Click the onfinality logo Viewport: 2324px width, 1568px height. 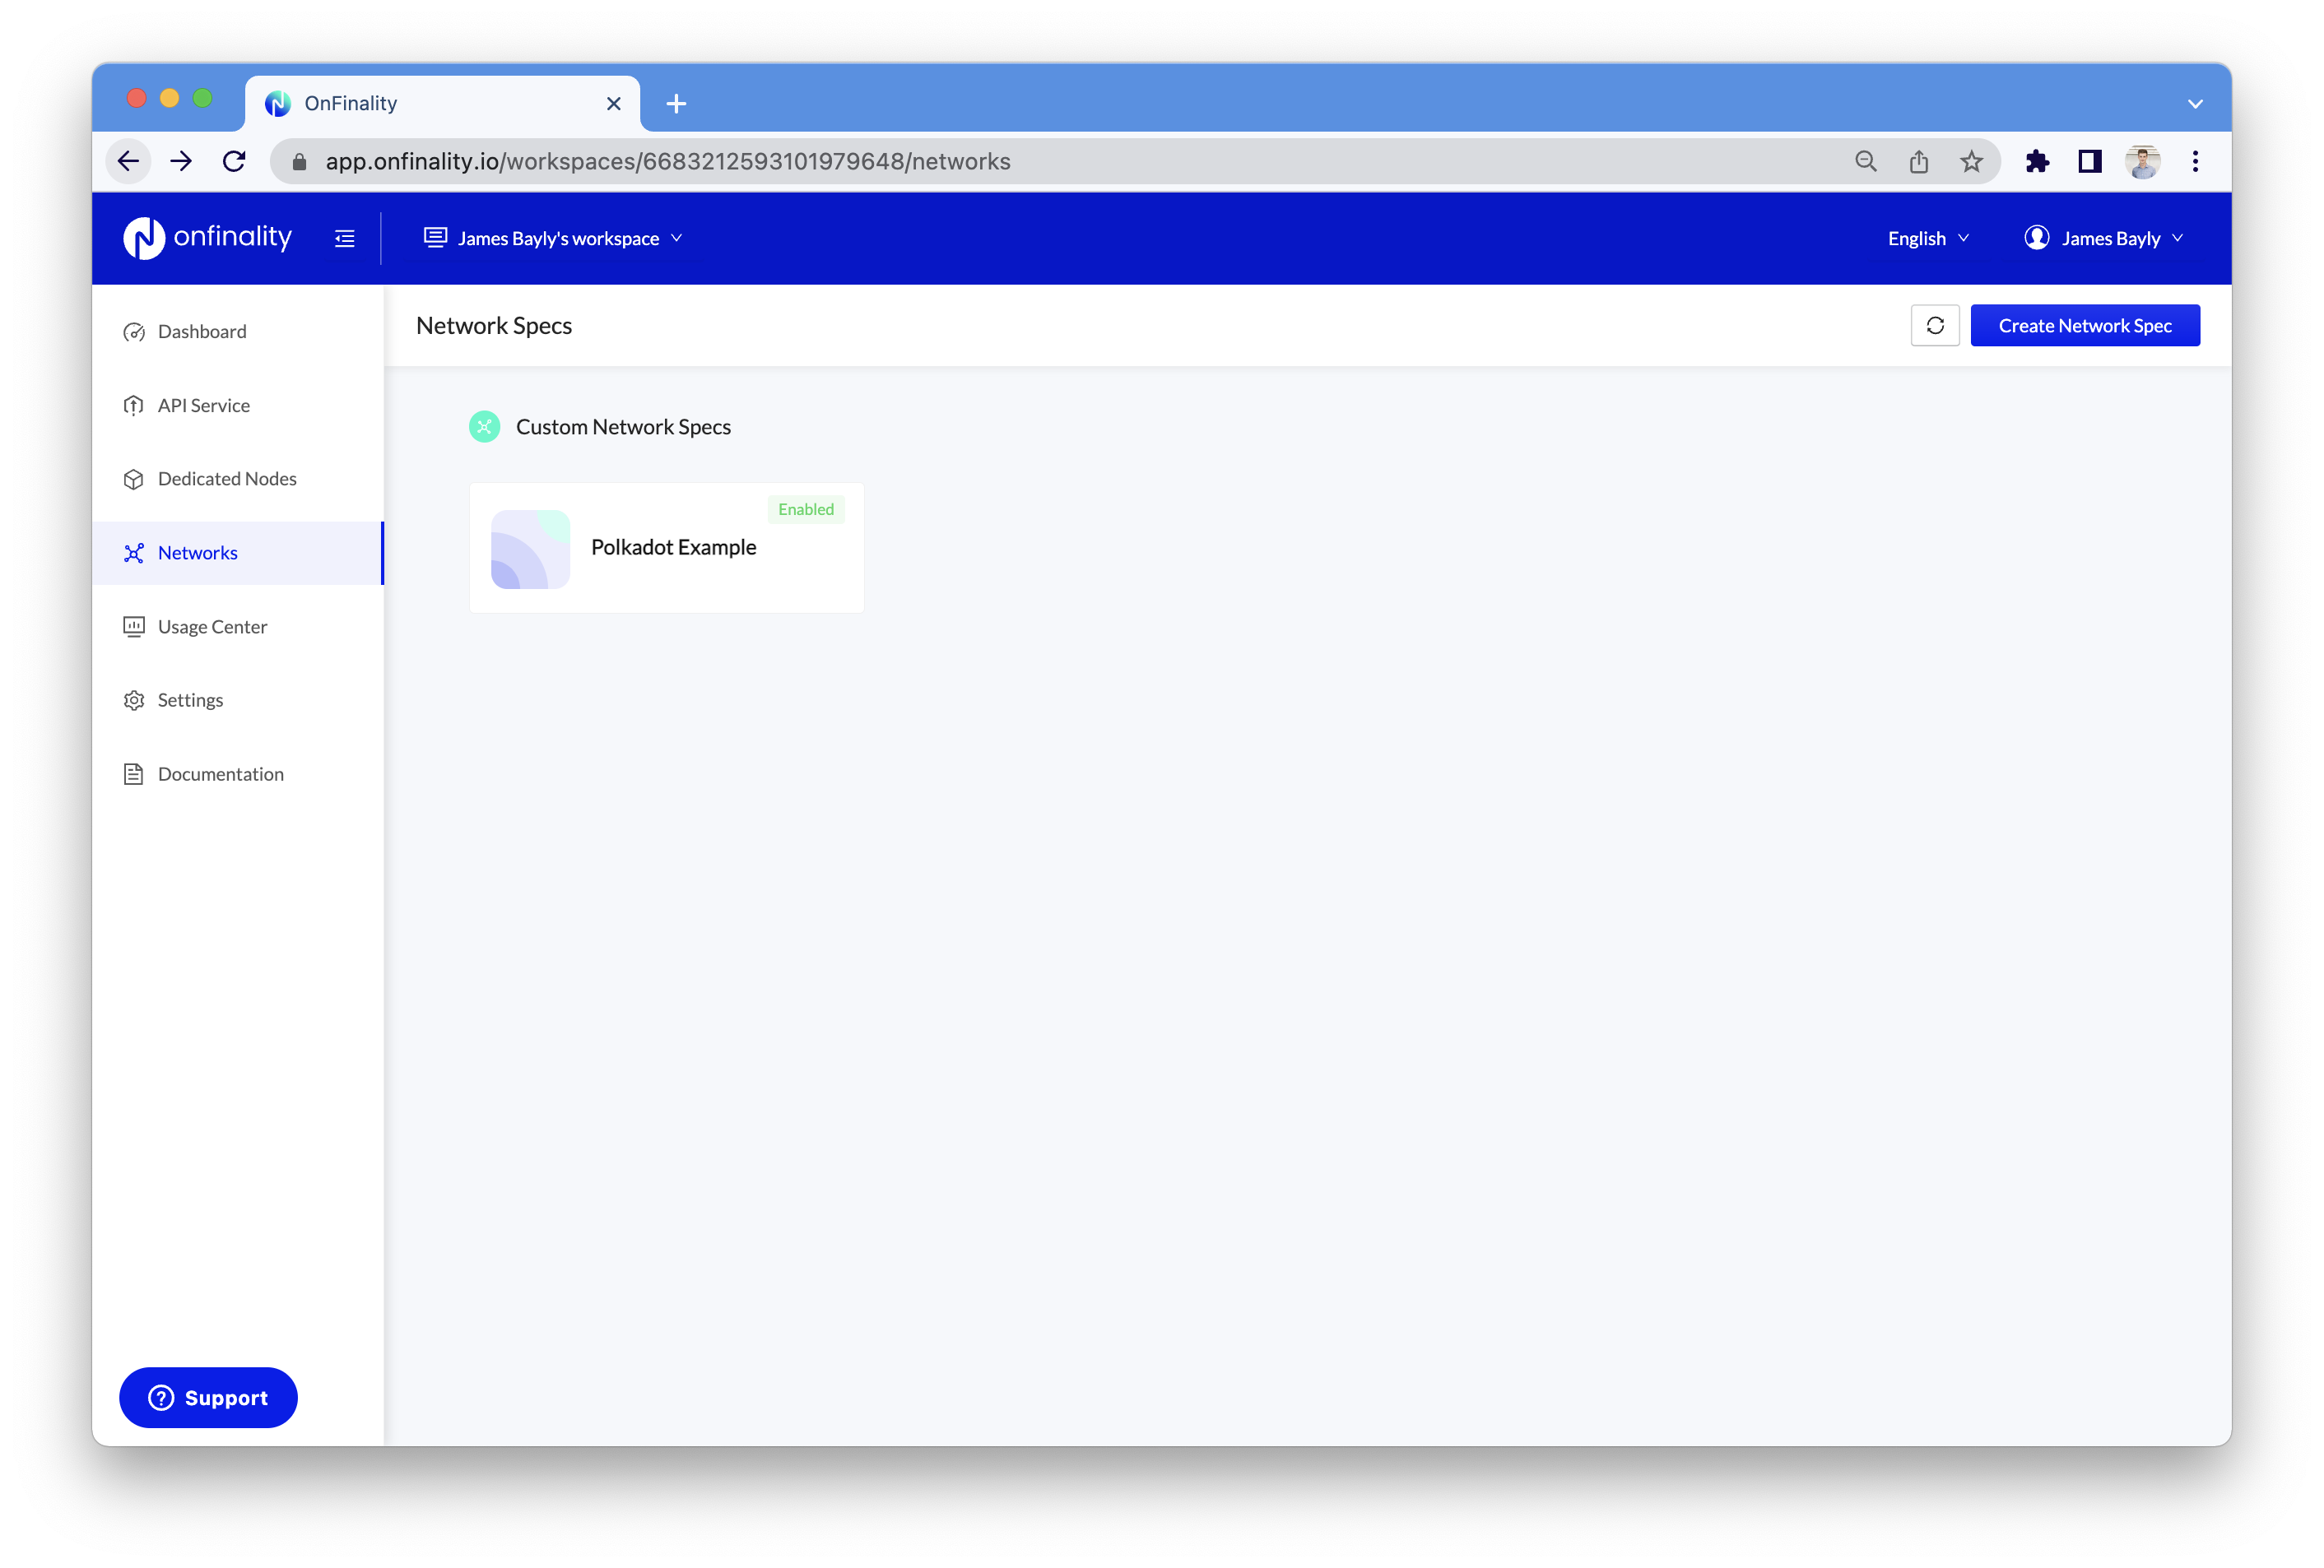coord(207,238)
